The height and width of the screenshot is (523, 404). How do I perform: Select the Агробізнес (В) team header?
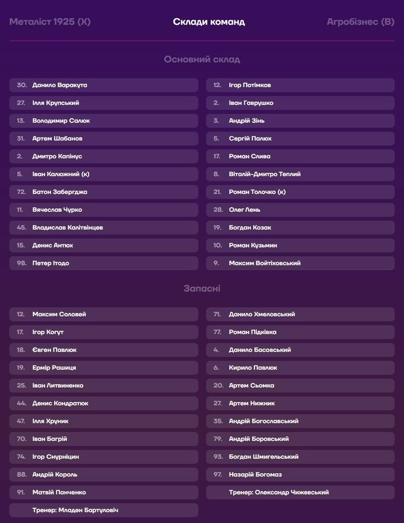click(360, 22)
